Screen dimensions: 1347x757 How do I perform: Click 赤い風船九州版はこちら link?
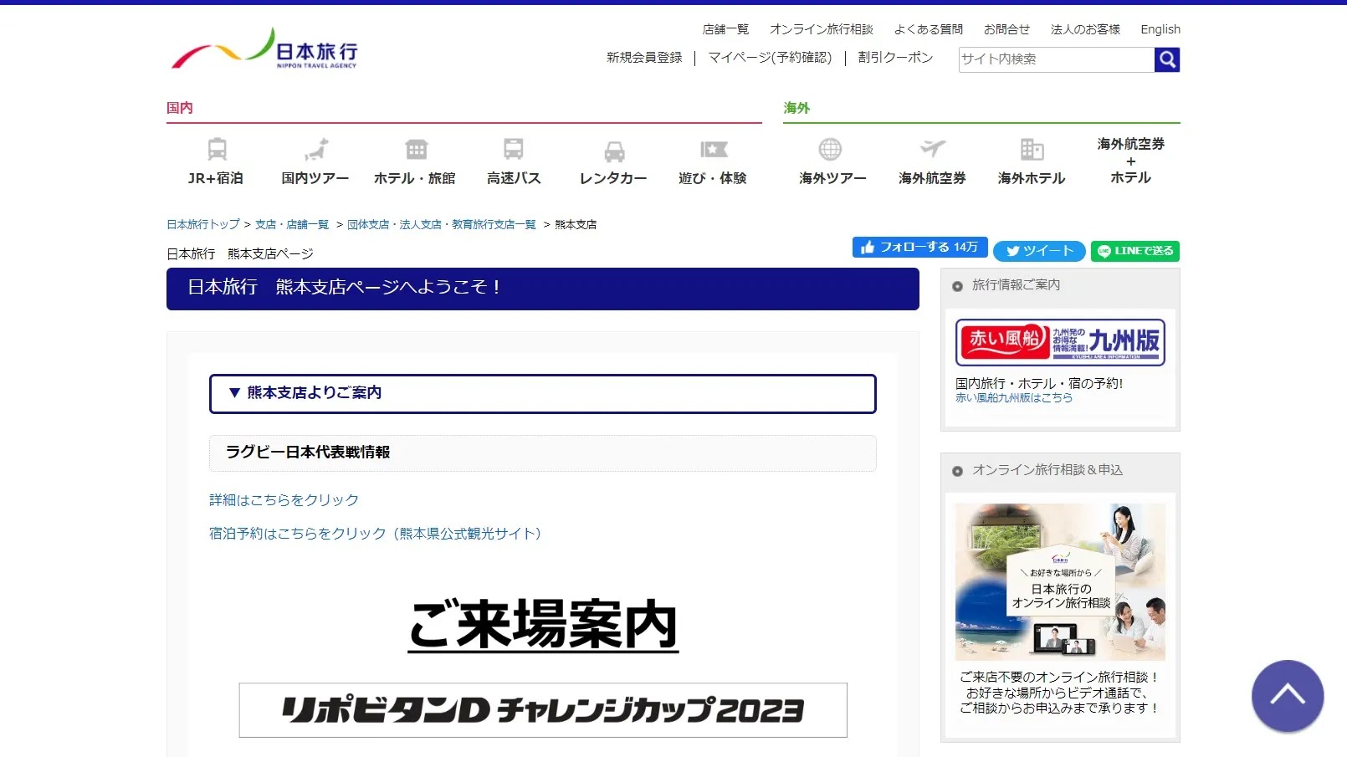[1014, 398]
